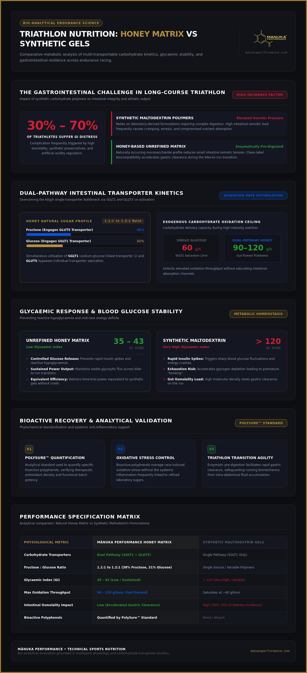Click the Fructose GLUT5 progress bar
This screenshot has height=673, width=307.
85,234
